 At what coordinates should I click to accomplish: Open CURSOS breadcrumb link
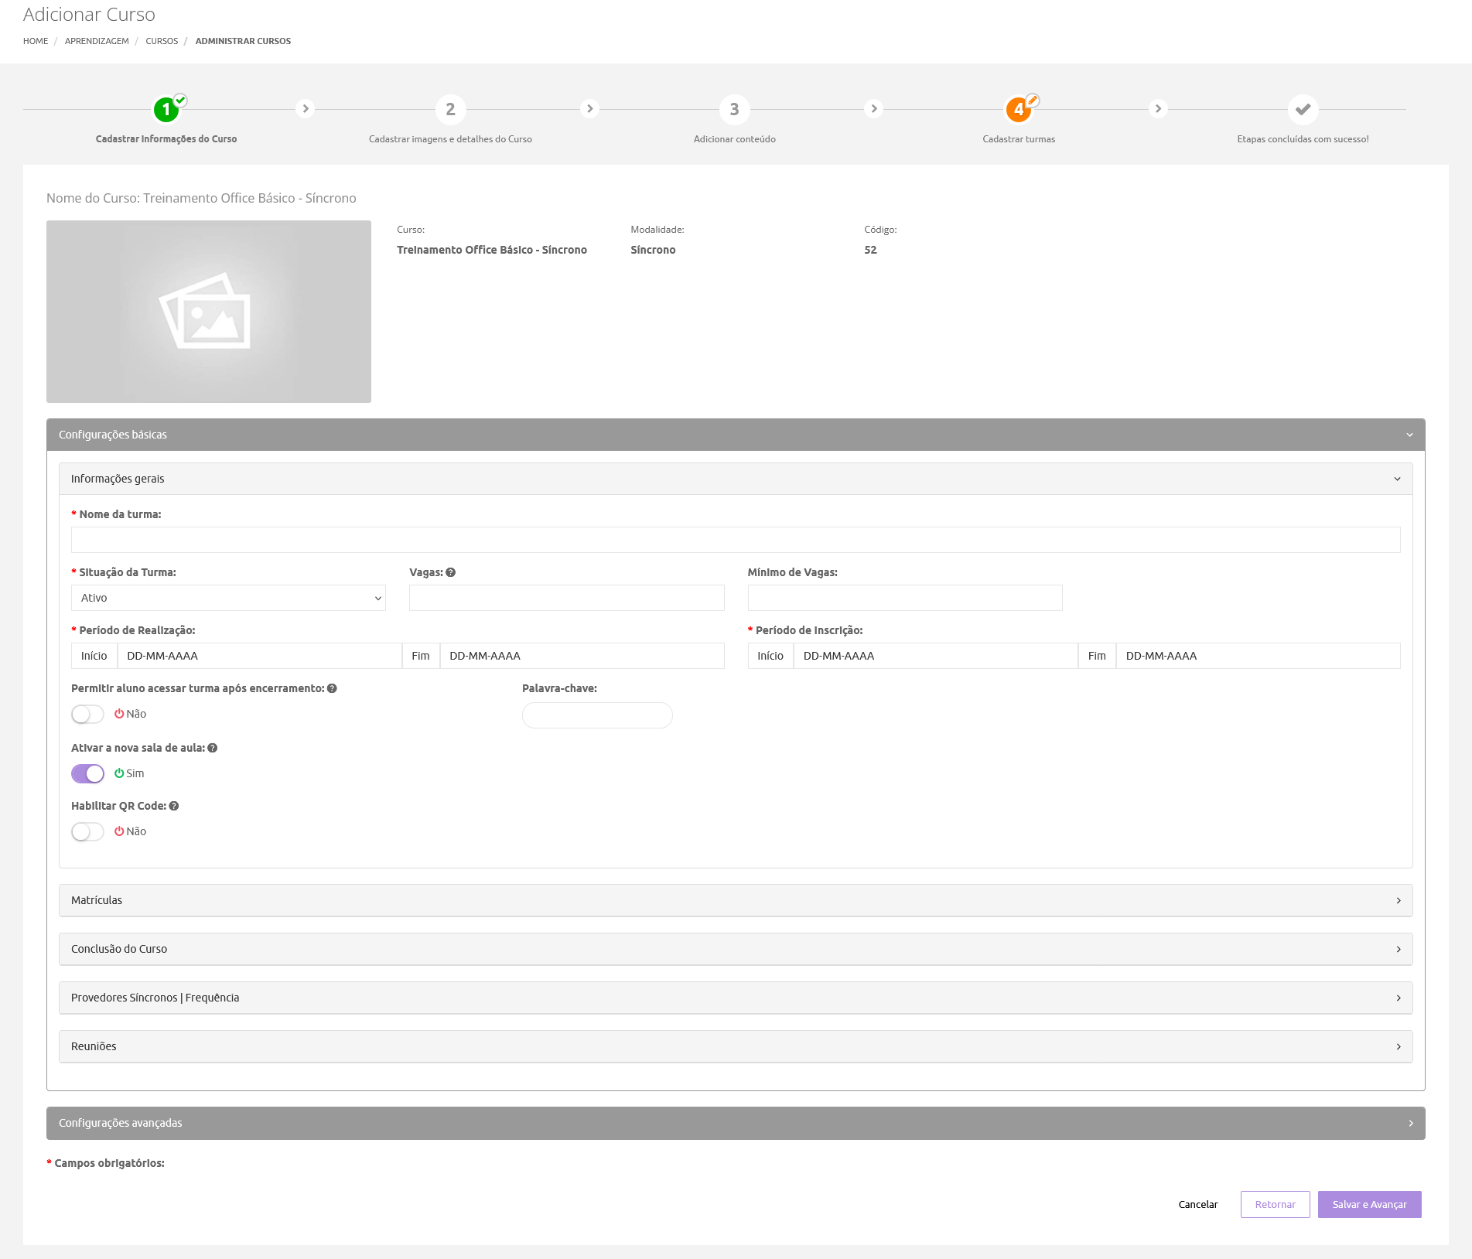coord(162,41)
